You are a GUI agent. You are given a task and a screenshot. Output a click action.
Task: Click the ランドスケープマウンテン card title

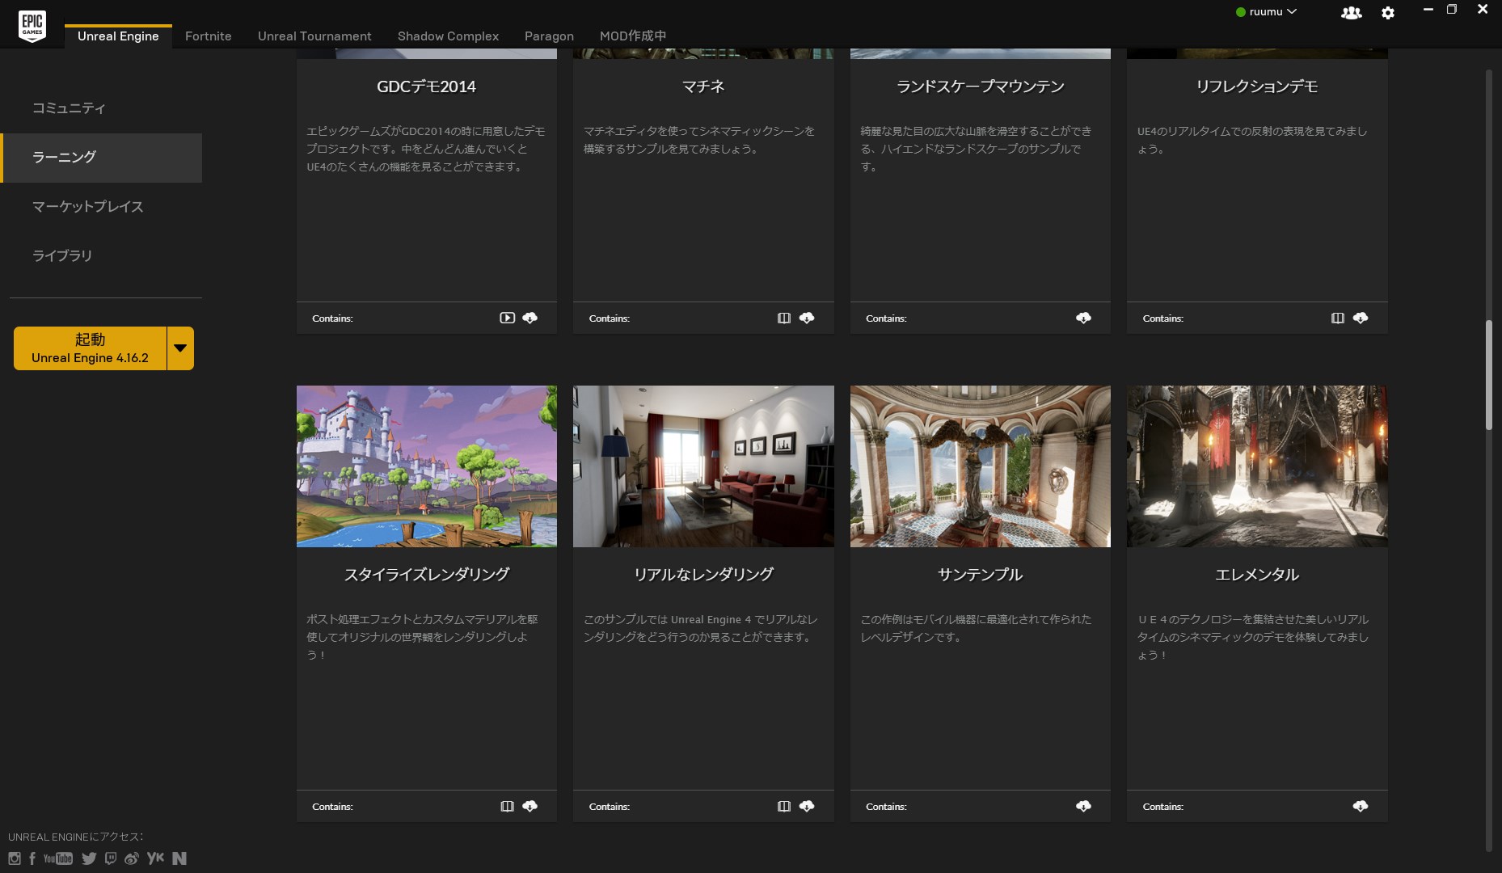pyautogui.click(x=981, y=86)
